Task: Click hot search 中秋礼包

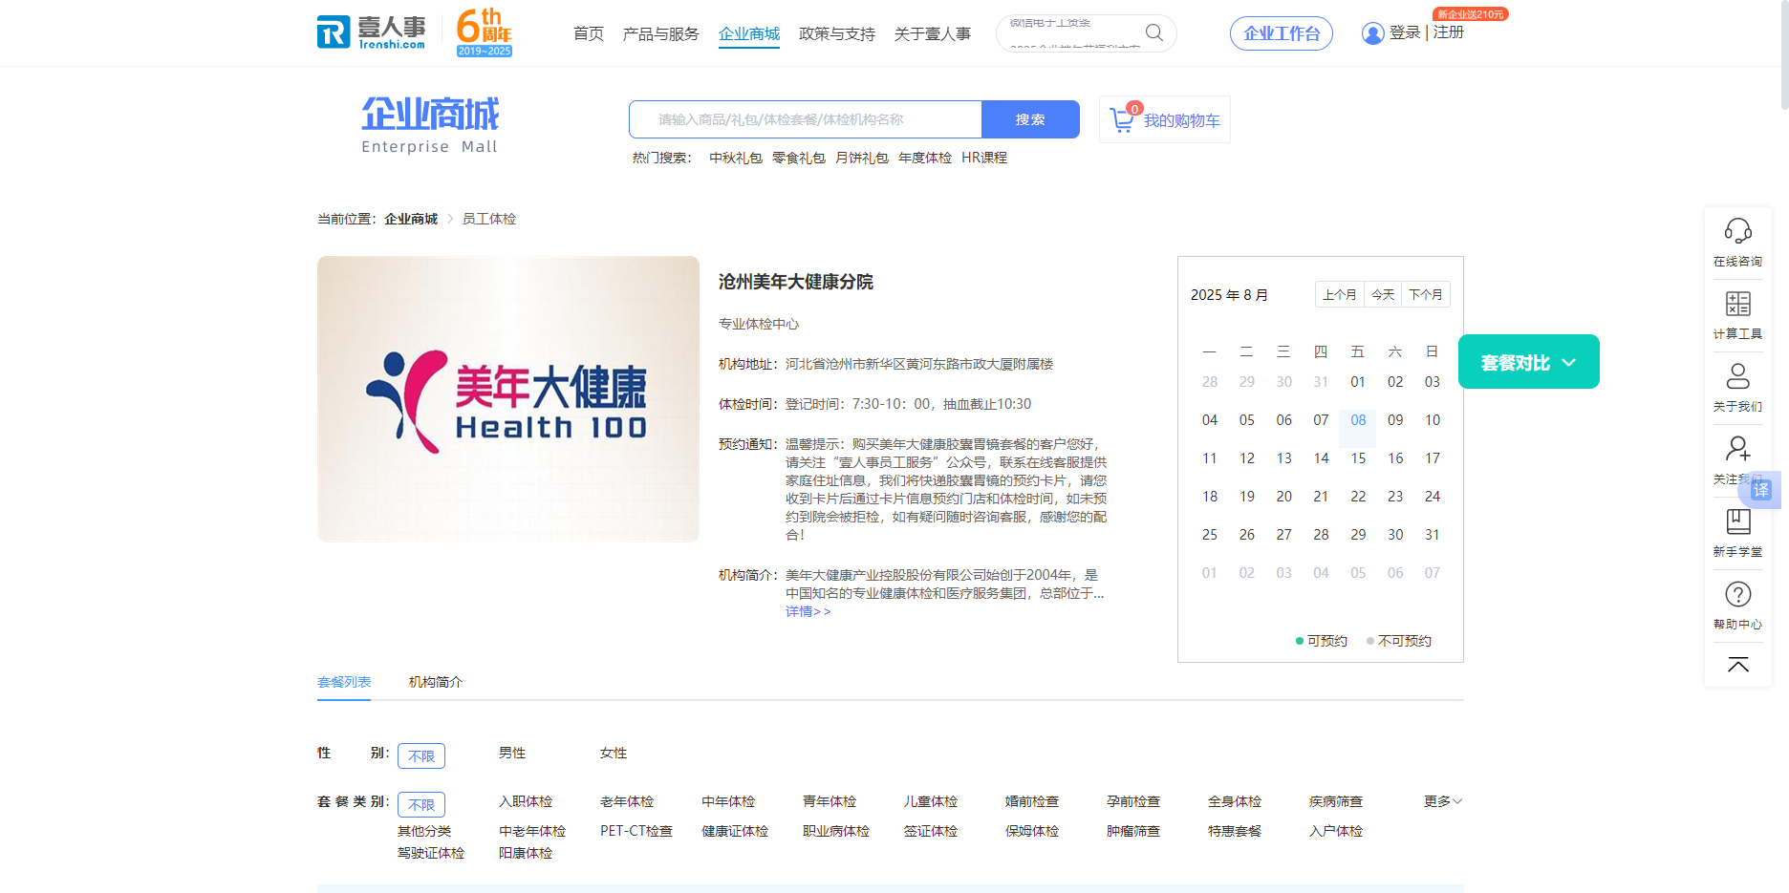Action: pyautogui.click(x=736, y=158)
